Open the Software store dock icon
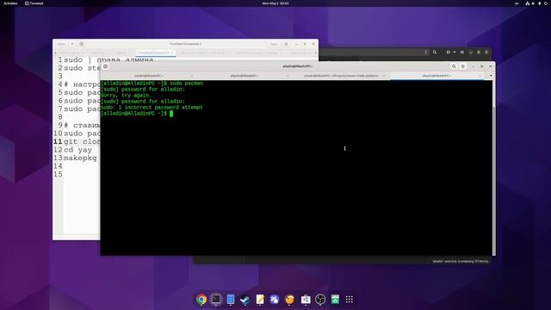This screenshot has height=310, width=551. tap(306, 299)
